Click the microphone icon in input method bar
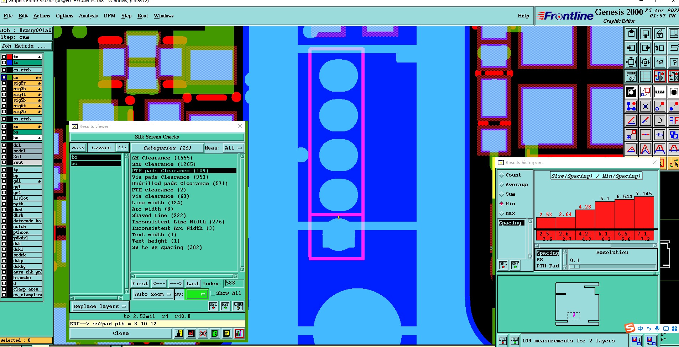 coord(657,329)
